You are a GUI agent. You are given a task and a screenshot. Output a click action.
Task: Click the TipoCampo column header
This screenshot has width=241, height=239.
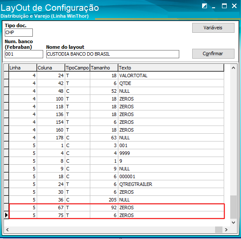pos(77,68)
